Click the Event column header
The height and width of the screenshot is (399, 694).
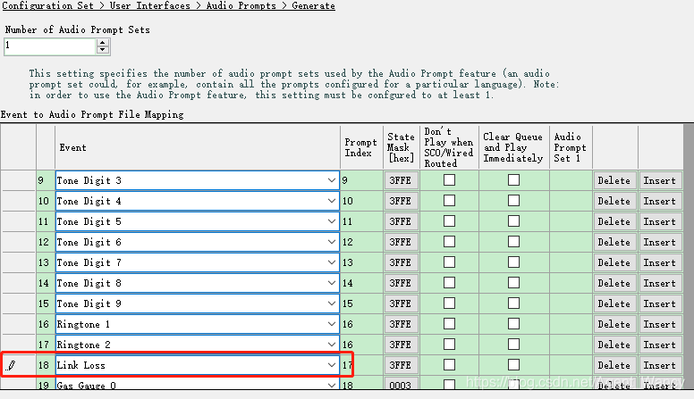click(x=198, y=147)
